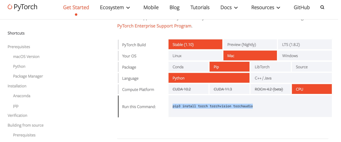Jump to the Package Manager section
341x142 pixels.
point(28,76)
